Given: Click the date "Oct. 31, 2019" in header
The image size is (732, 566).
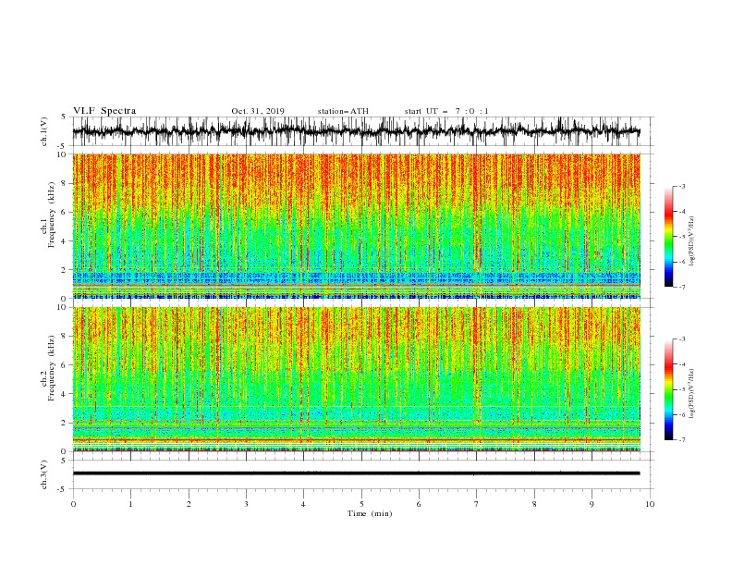Looking at the screenshot, I should tap(258, 111).
